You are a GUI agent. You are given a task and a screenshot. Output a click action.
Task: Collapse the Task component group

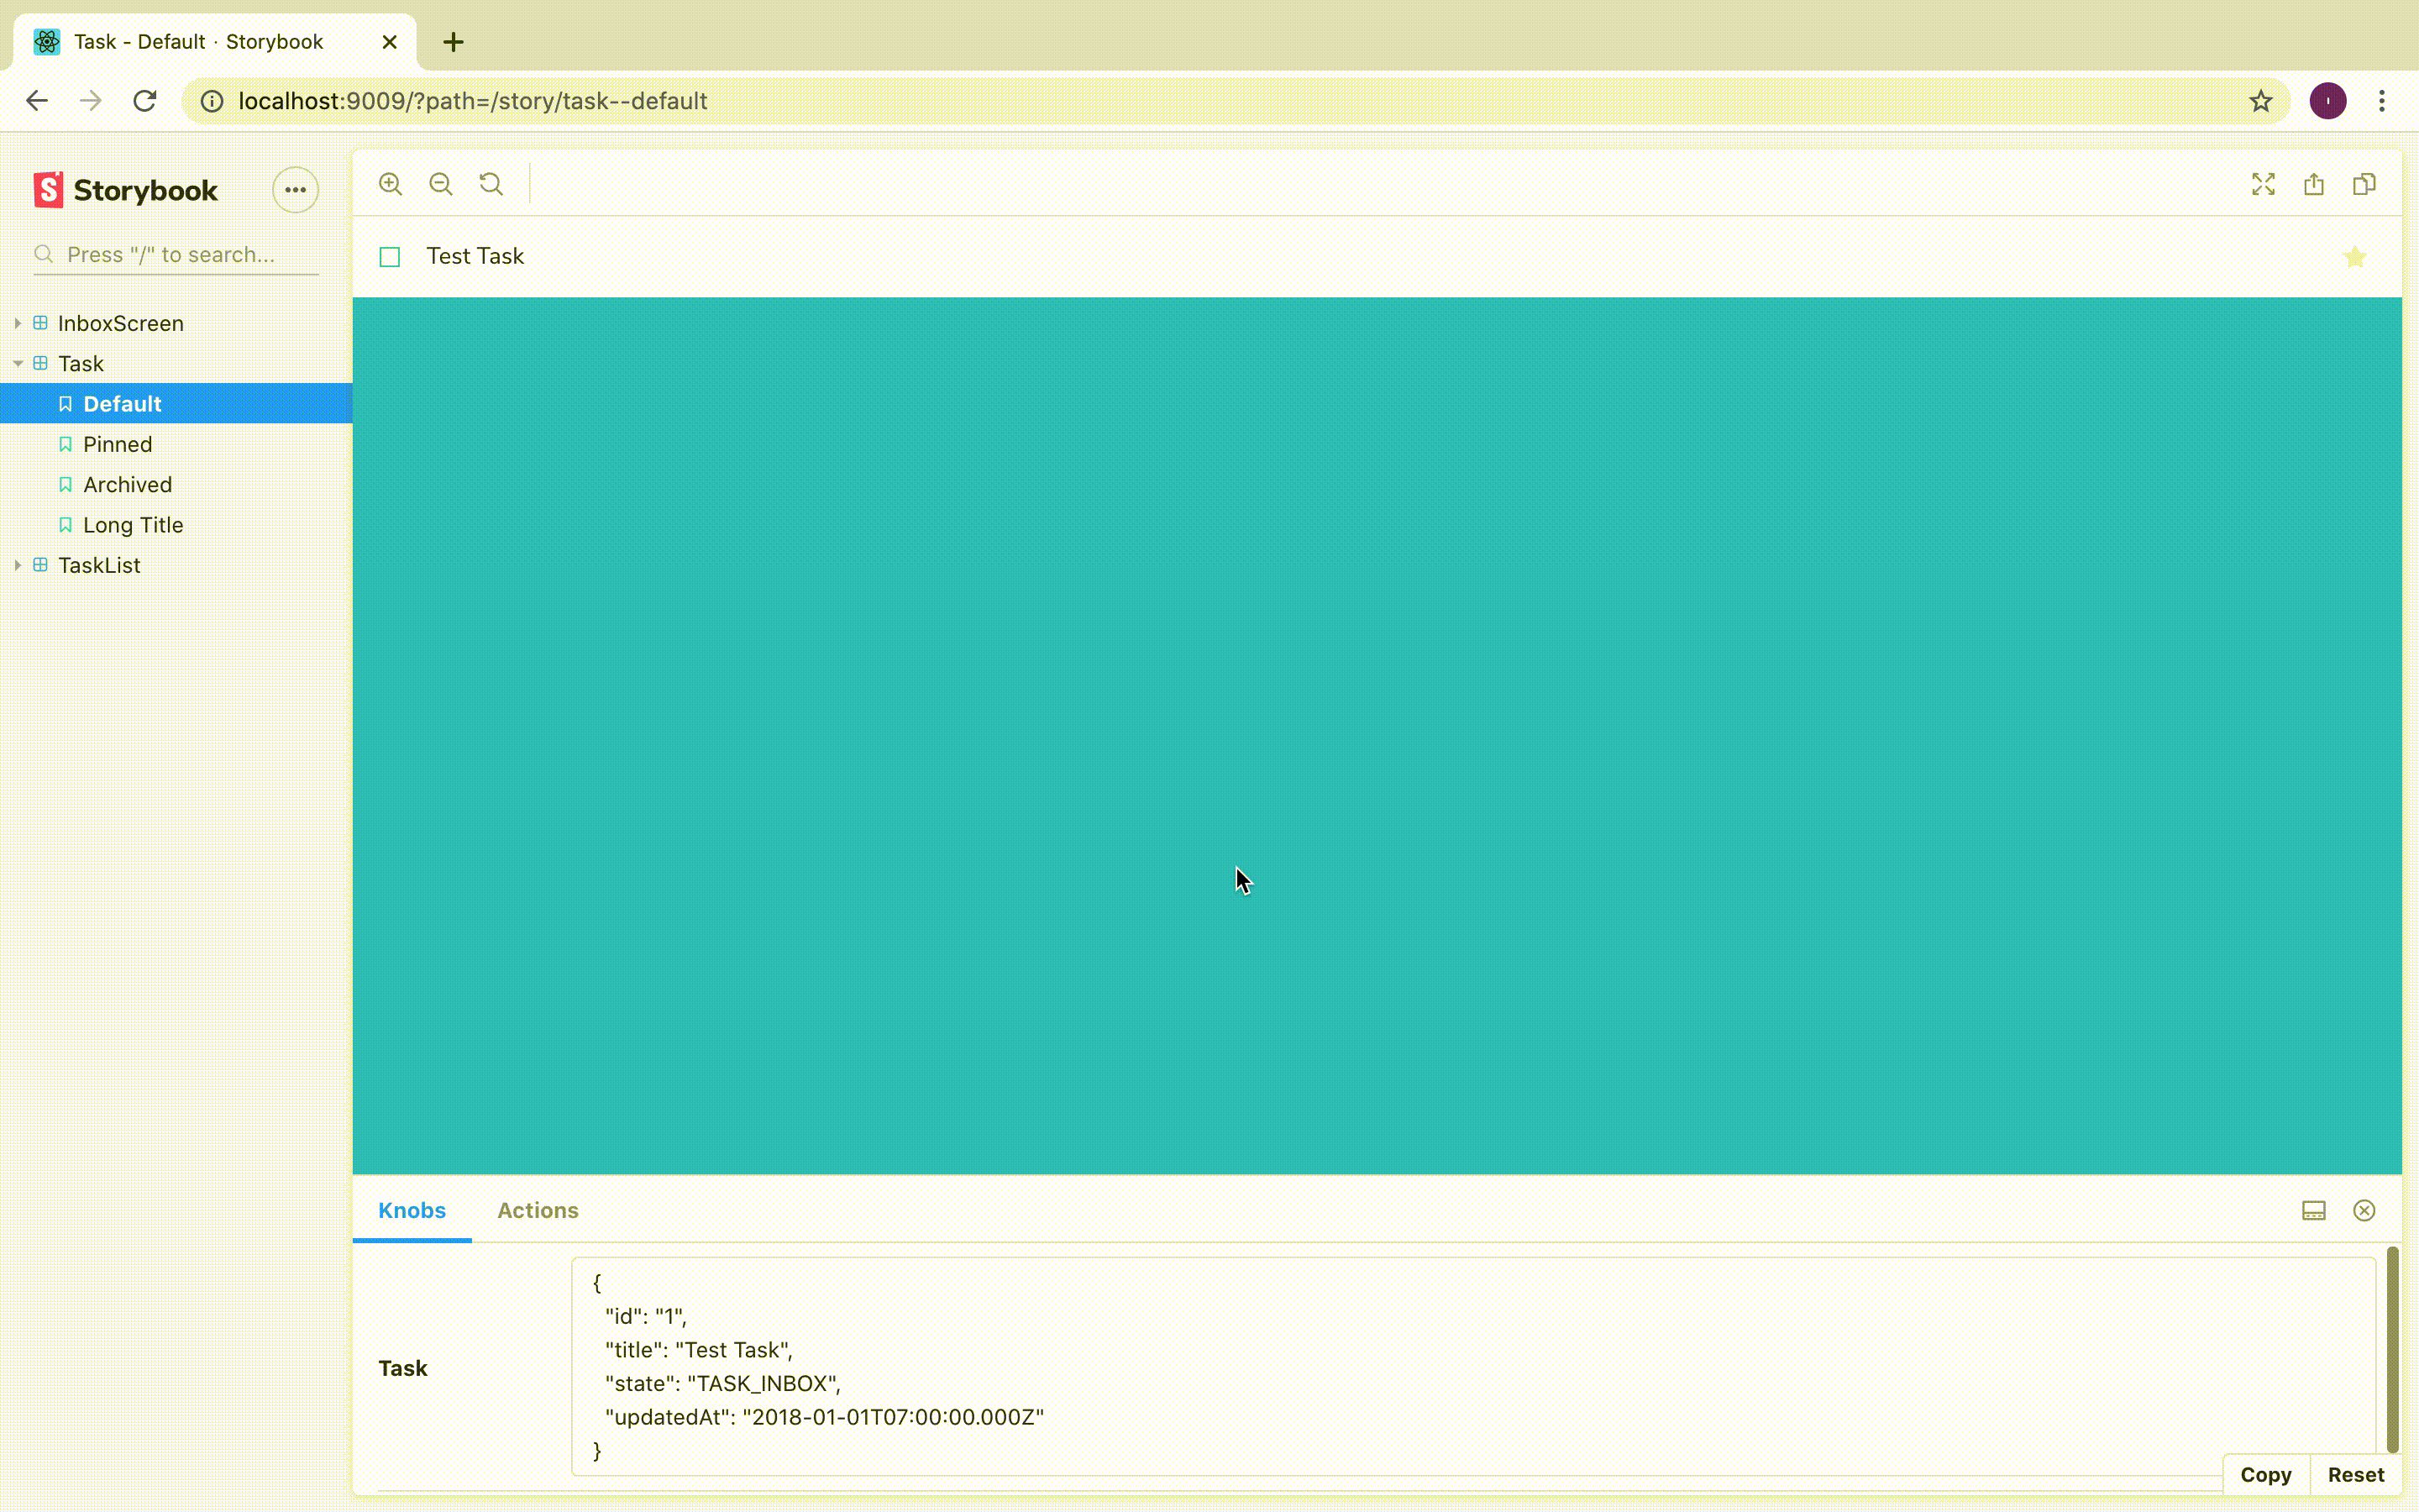pos(17,363)
